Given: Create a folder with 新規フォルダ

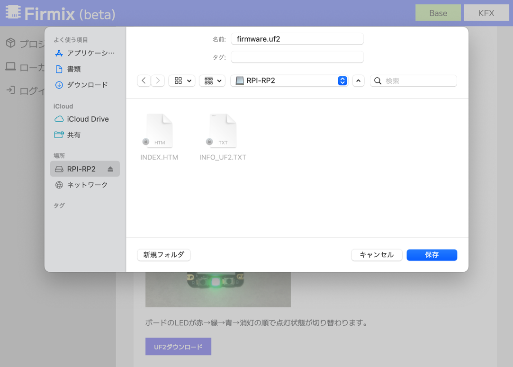Looking at the screenshot, I should tap(164, 255).
